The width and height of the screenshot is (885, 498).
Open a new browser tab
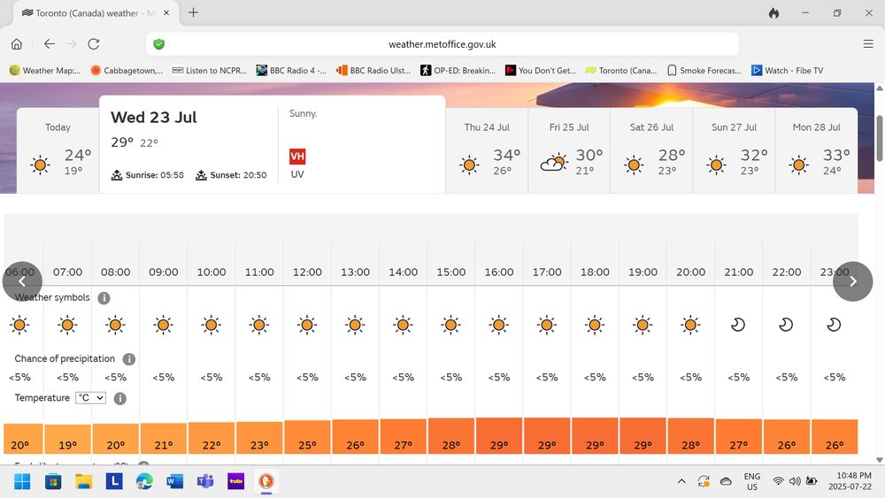[193, 12]
